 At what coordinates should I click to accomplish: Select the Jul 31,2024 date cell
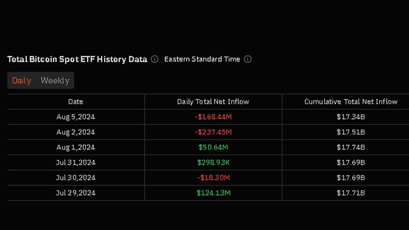tap(76, 163)
